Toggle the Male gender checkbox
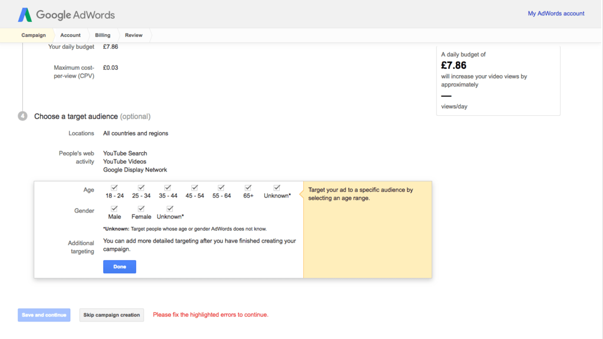The height and width of the screenshot is (339, 603). pos(114,209)
